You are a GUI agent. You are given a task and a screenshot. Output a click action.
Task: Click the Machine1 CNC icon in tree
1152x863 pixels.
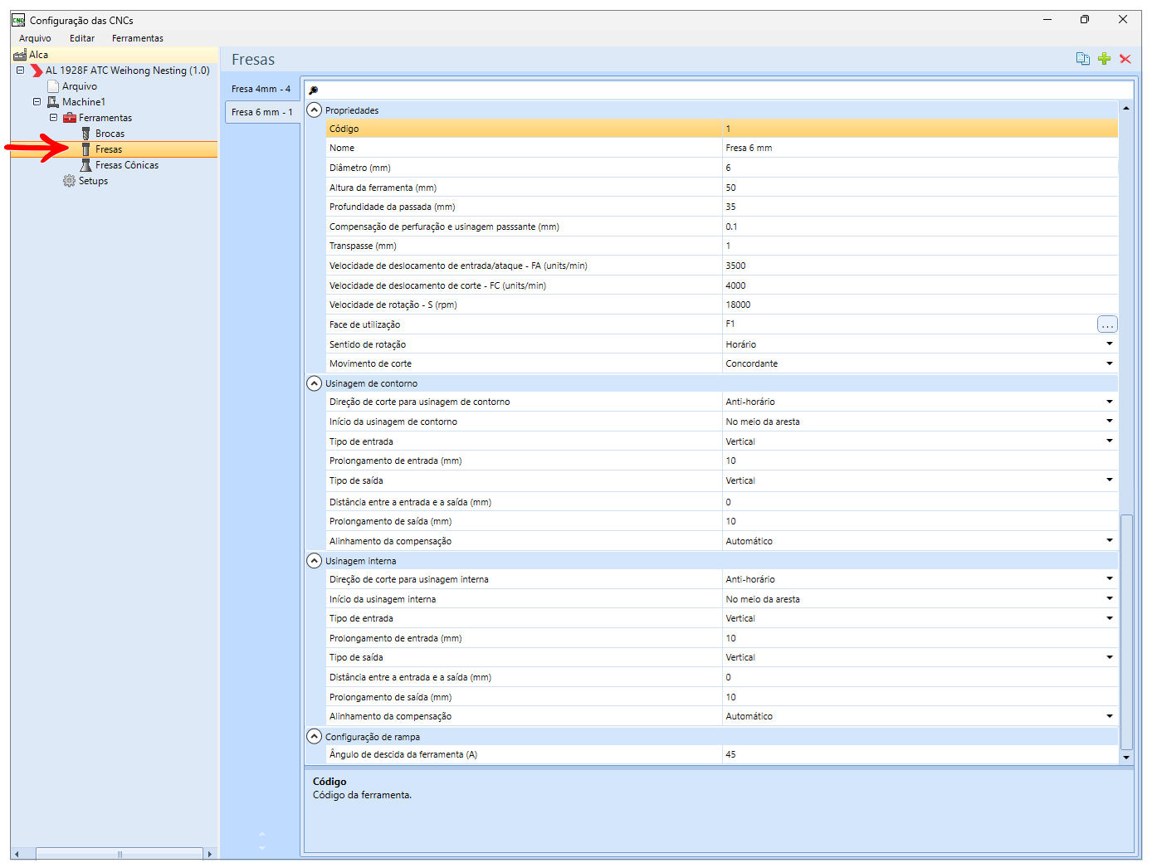(x=53, y=102)
